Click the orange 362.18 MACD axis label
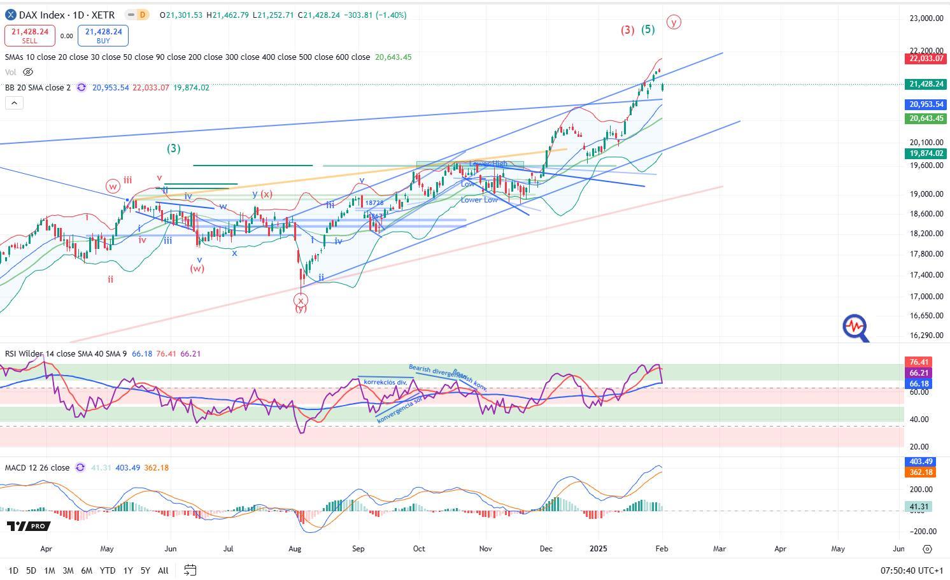The width and height of the screenshot is (950, 580). pos(921,472)
